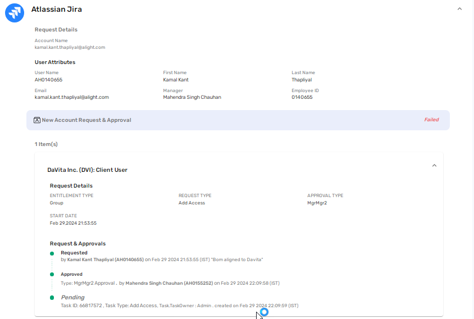The height and width of the screenshot is (319, 474).
Task: Select User Name value AH0140655
Action: pos(48,80)
